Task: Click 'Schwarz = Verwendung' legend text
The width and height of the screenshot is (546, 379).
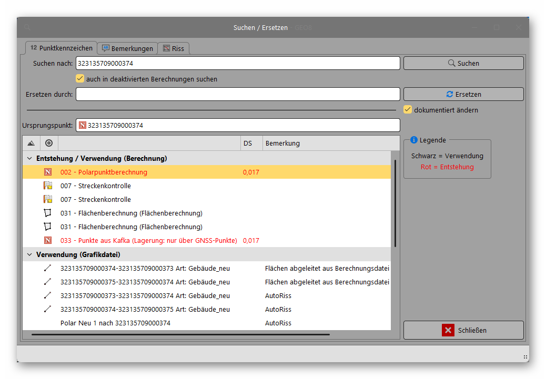Action: click(x=447, y=156)
